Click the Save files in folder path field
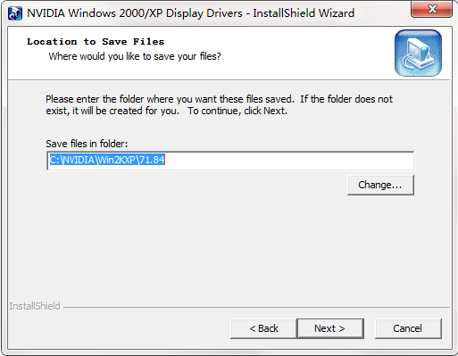The image size is (458, 356). click(x=230, y=161)
